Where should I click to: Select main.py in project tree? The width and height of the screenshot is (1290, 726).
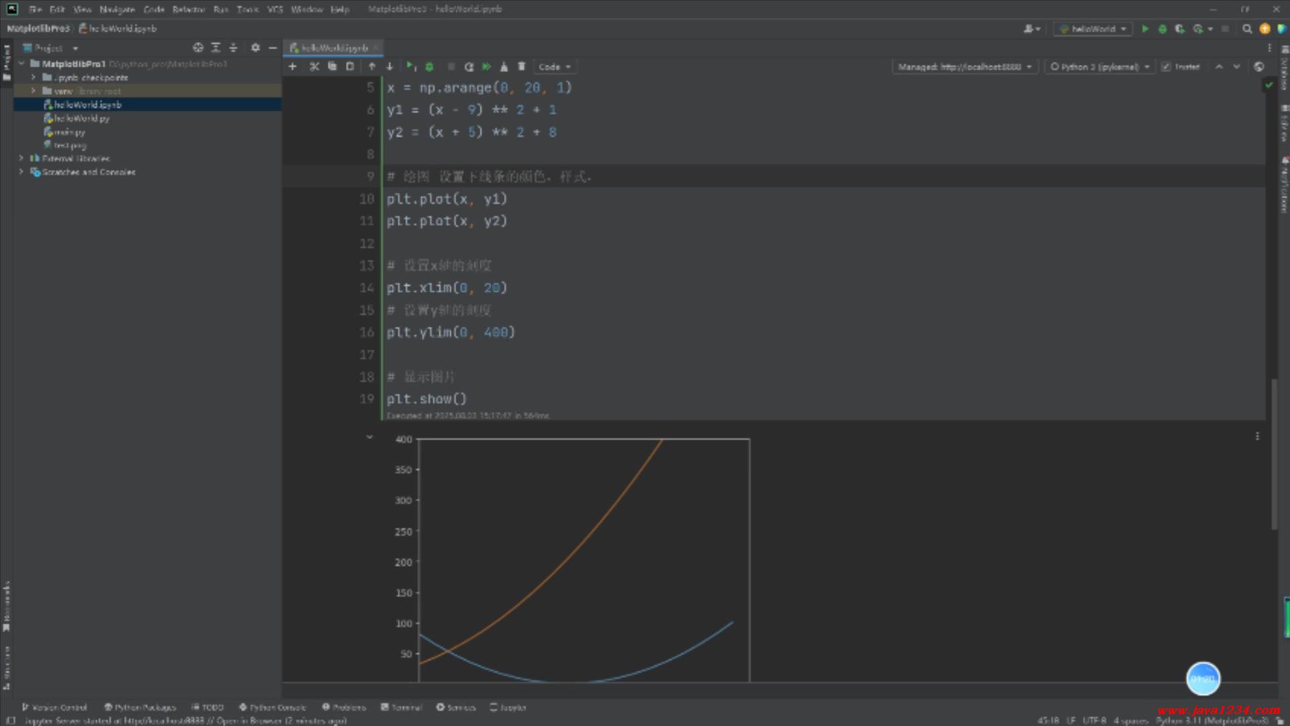click(69, 132)
